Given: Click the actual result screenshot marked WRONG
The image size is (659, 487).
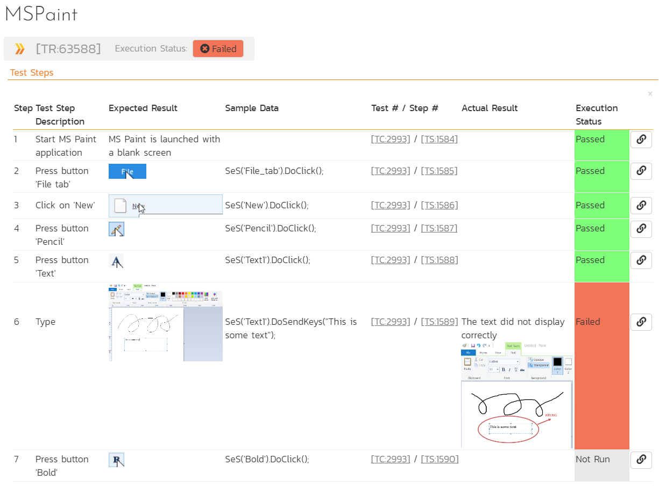Looking at the screenshot, I should point(516,395).
